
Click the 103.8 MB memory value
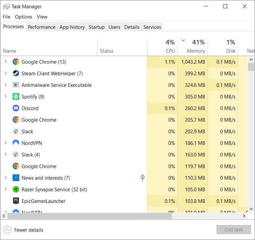coord(195,201)
